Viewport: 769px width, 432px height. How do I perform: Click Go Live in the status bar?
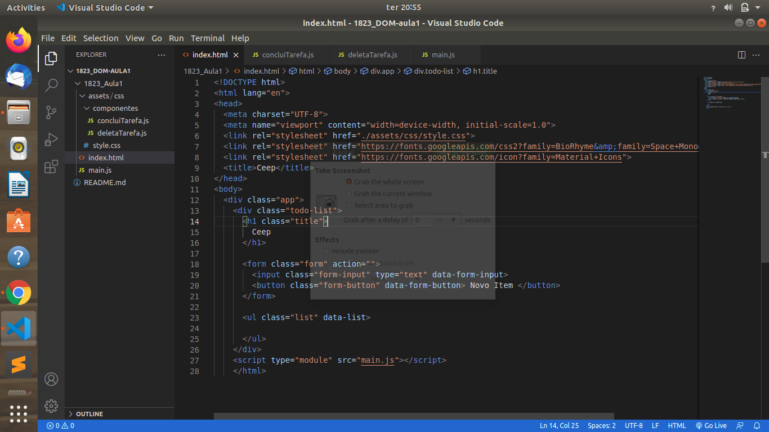click(x=711, y=426)
